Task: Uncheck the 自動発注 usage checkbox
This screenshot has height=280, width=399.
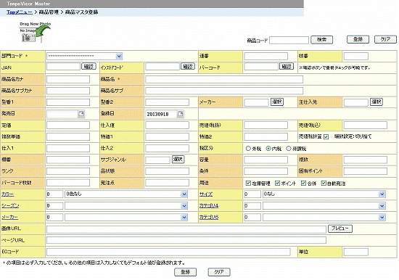Action: coord(324,183)
